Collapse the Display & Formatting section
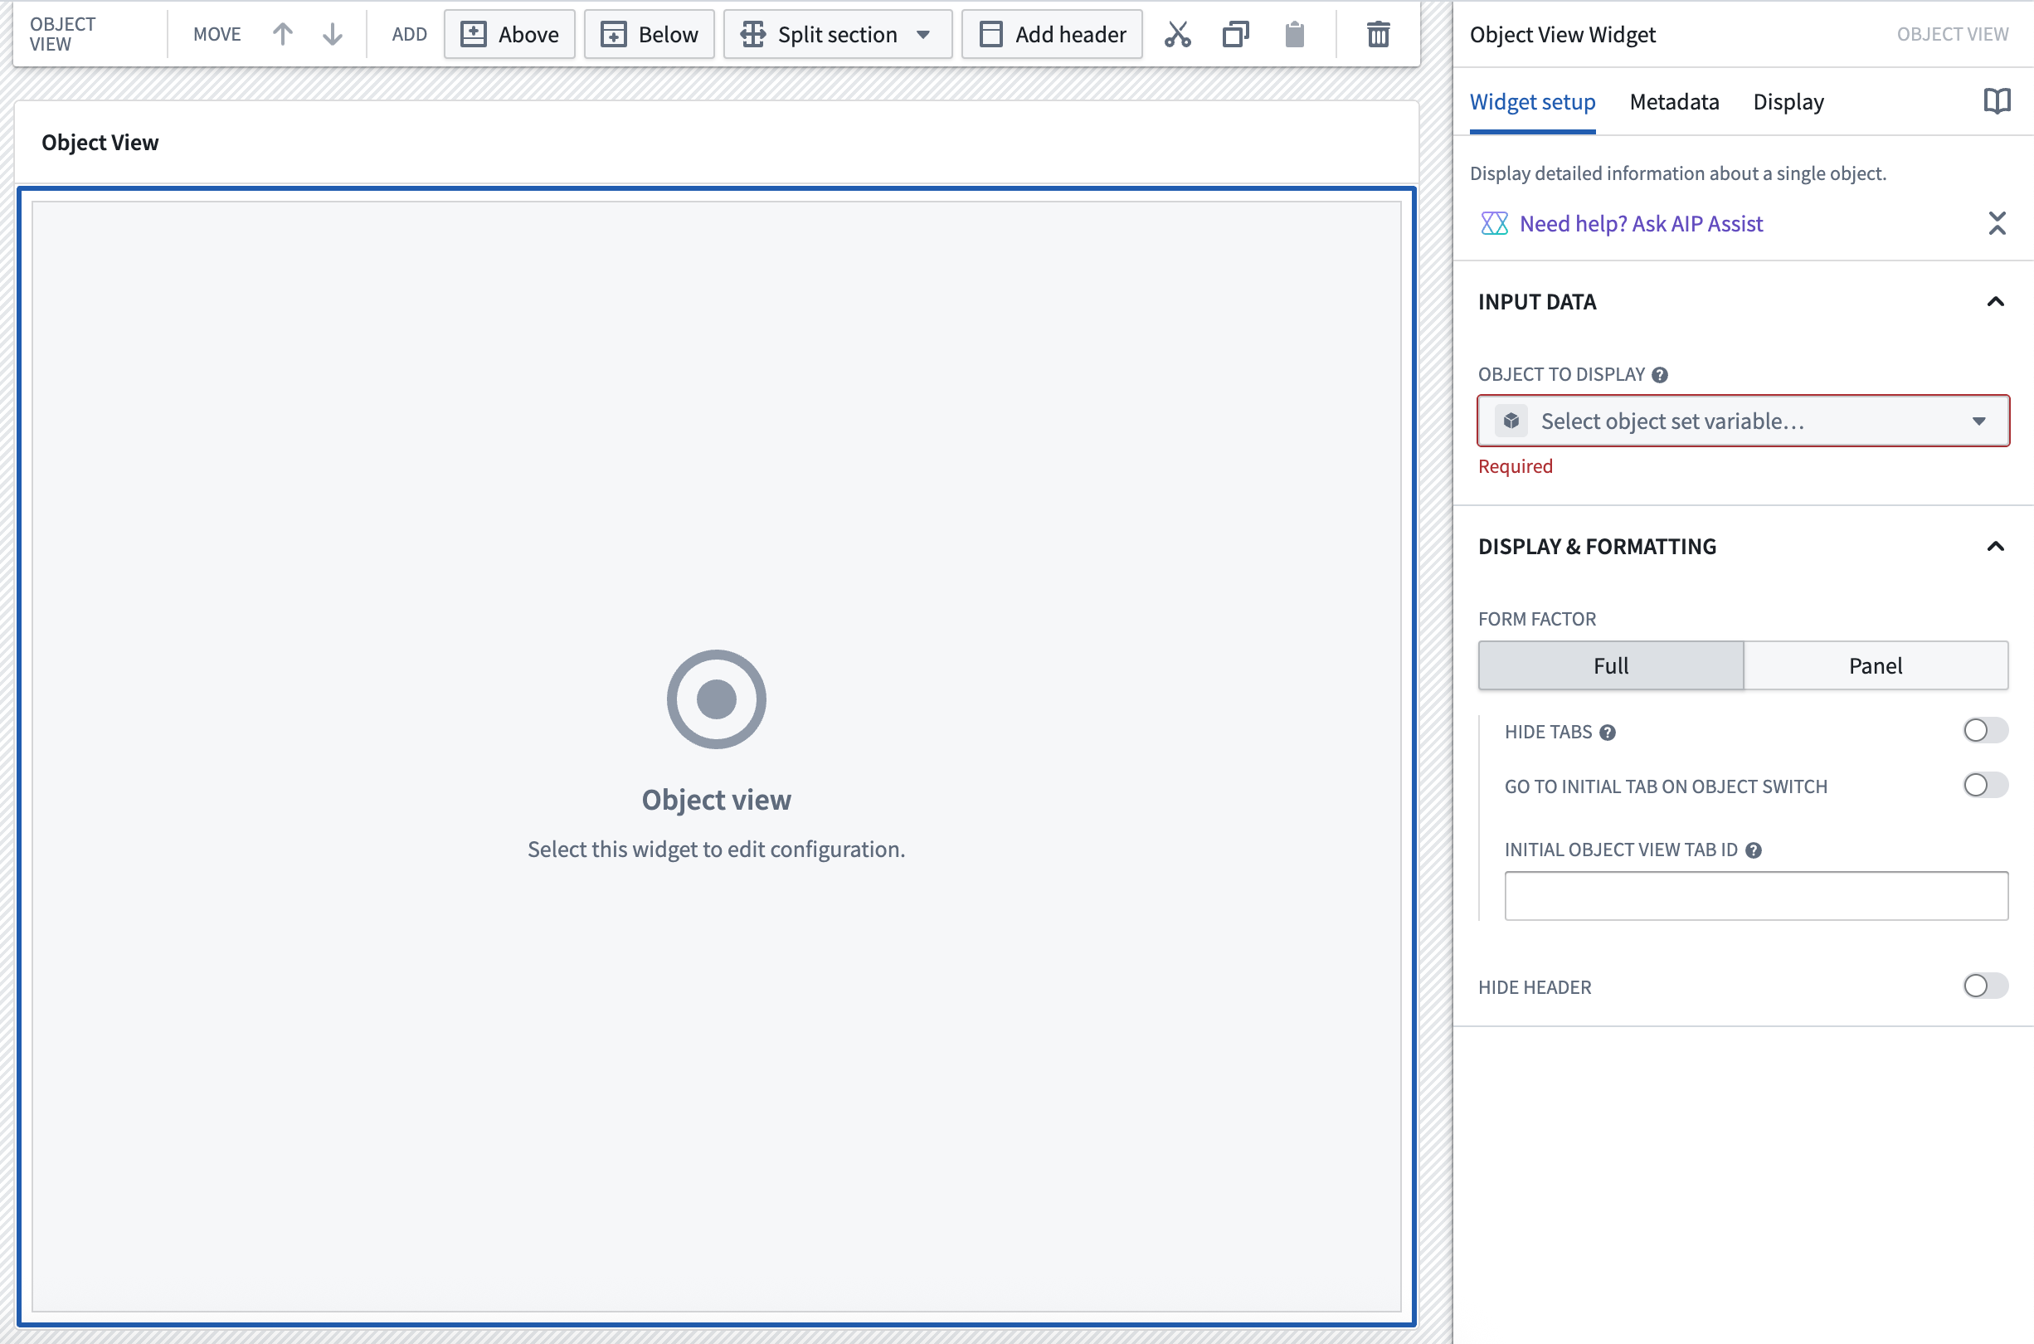The height and width of the screenshot is (1344, 2034). [1996, 547]
